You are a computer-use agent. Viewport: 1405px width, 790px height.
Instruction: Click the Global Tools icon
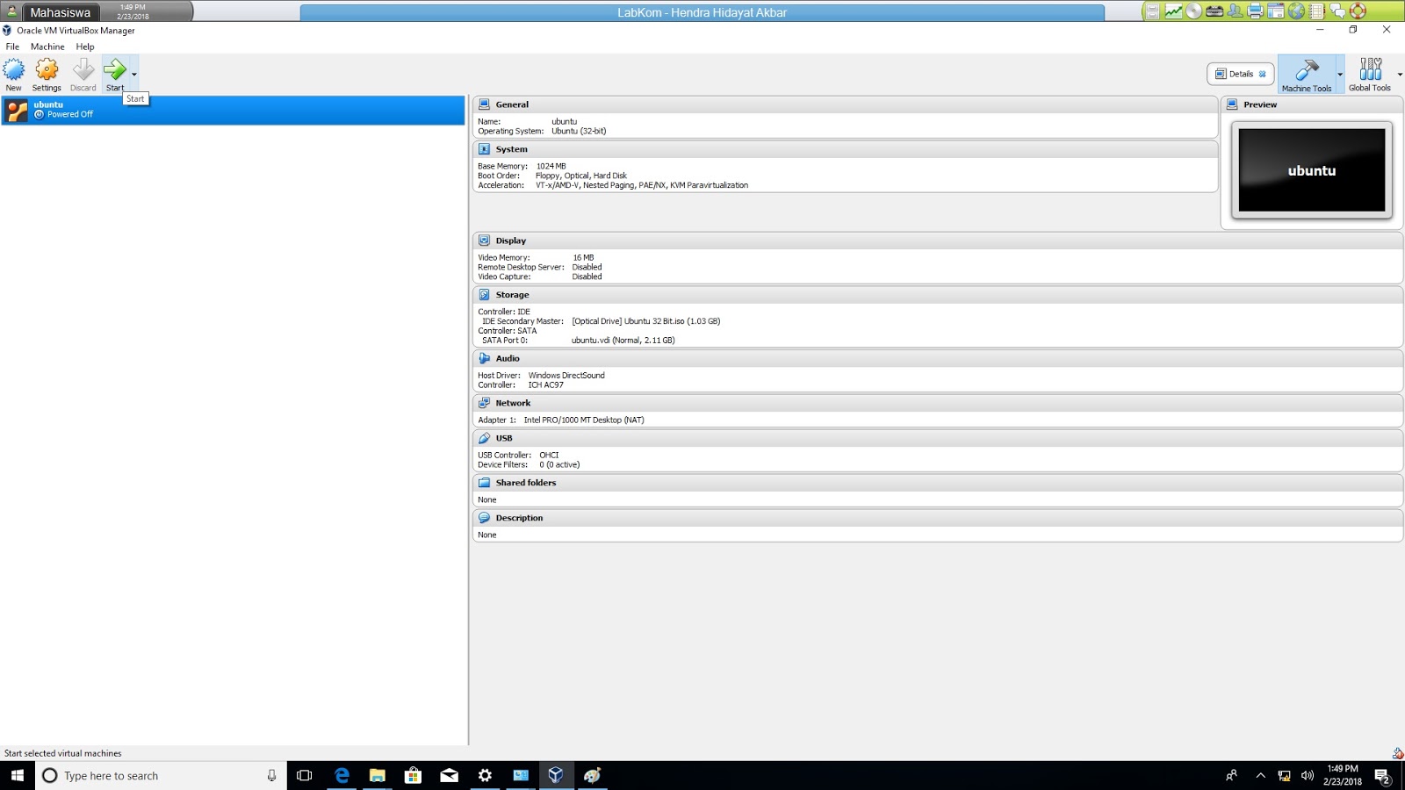pos(1370,73)
